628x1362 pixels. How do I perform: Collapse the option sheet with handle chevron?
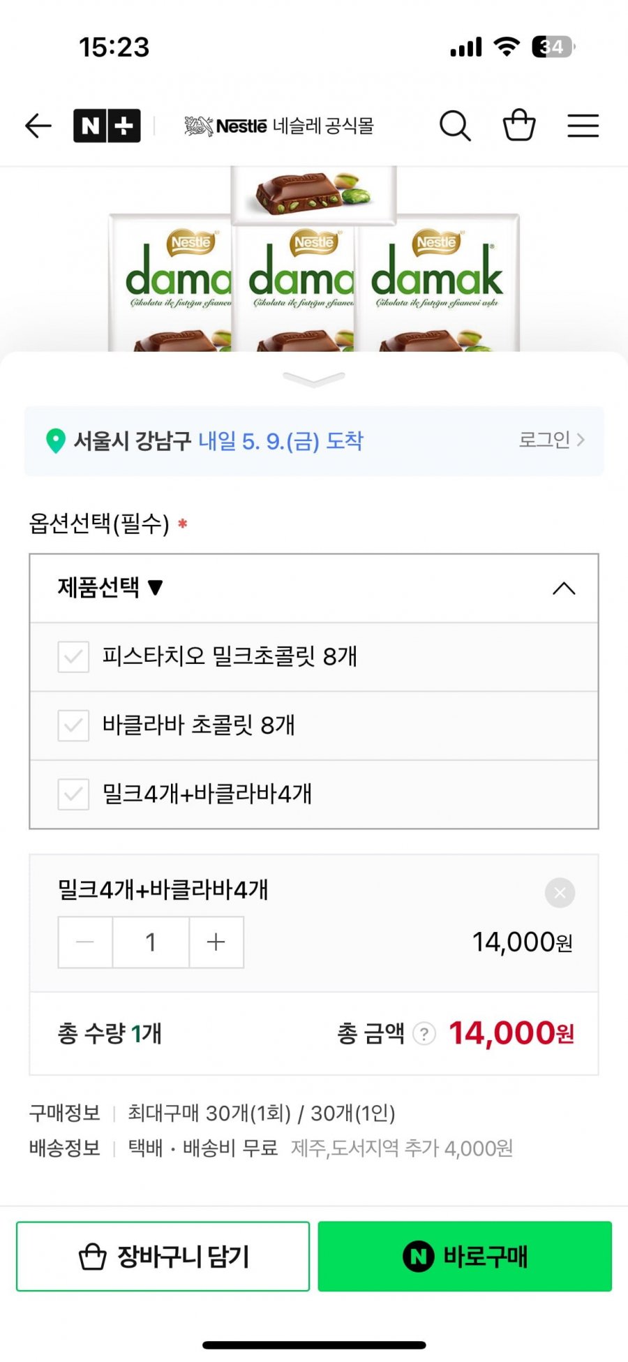click(314, 379)
